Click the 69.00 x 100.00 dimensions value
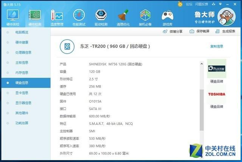Viewport: 242px width, 162px height. pos(109,153)
